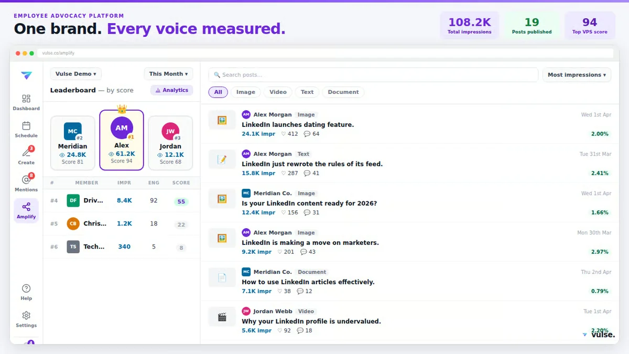629x354 pixels.
Task: Open the Create pencil icon
Action: (x=26, y=153)
